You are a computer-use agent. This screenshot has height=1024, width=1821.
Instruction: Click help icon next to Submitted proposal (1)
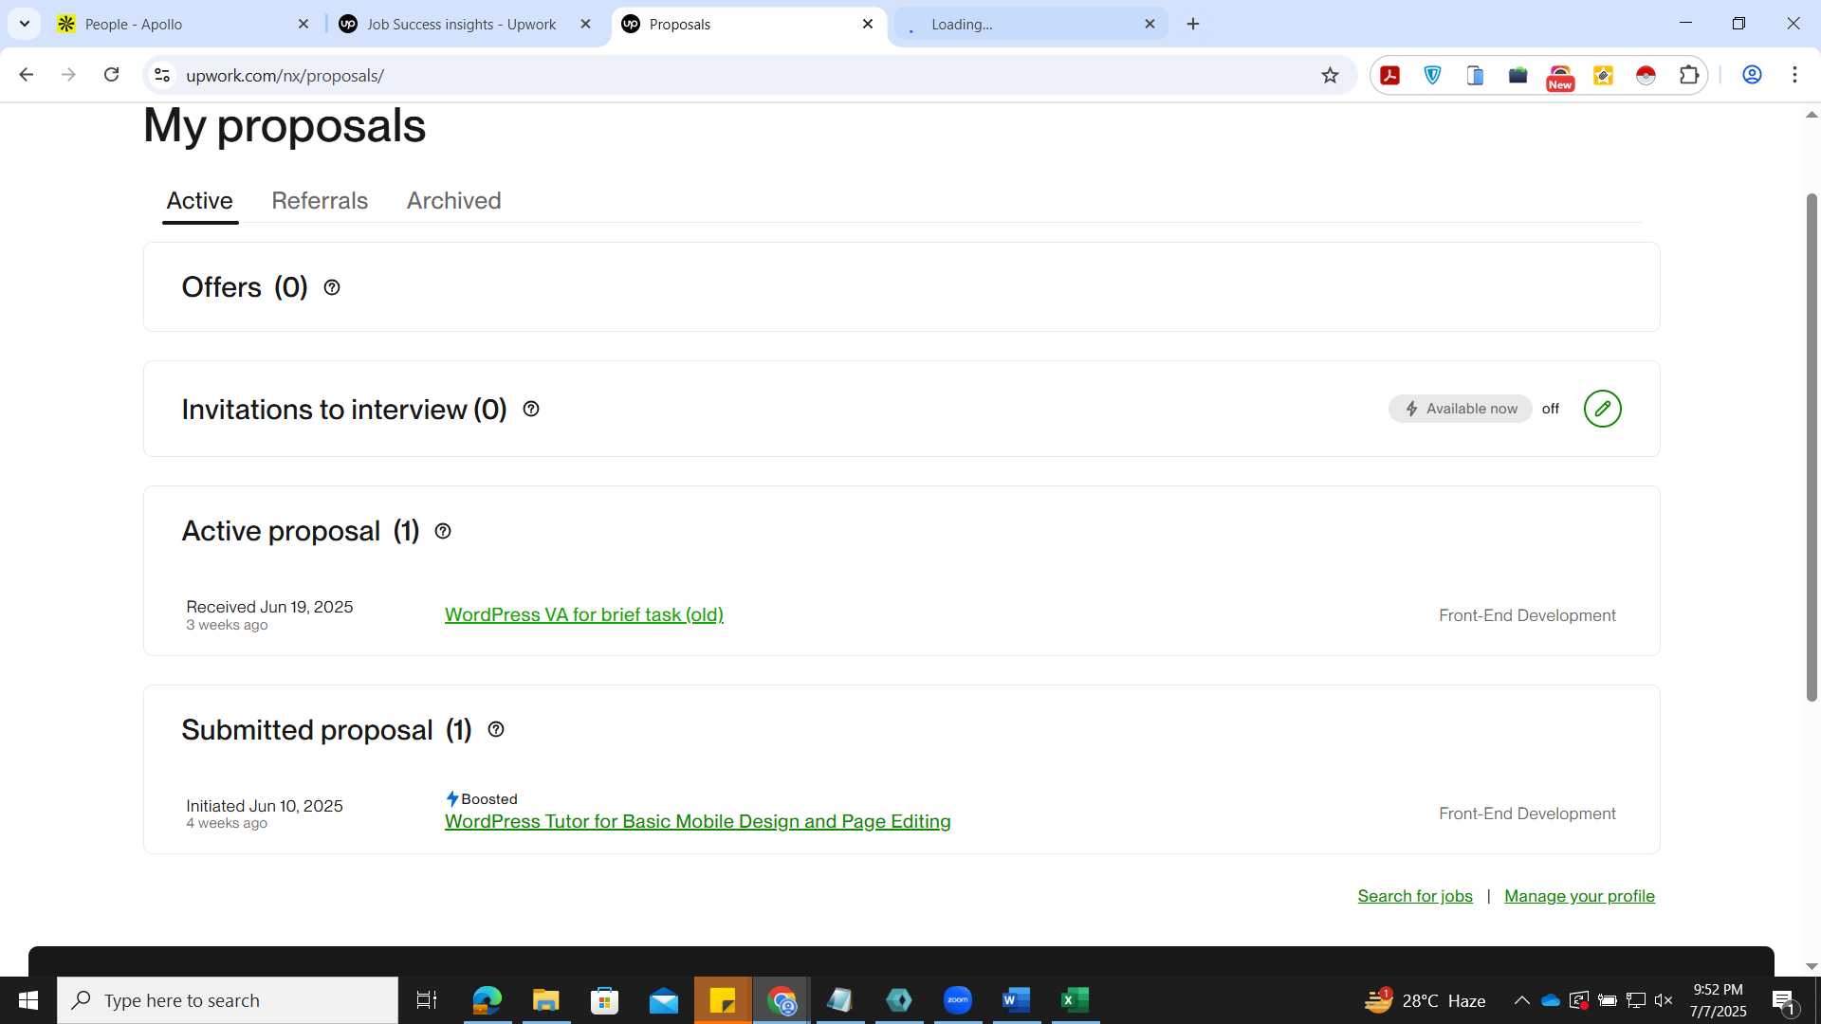click(x=496, y=729)
